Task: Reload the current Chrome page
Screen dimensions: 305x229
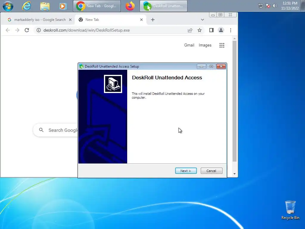Action: tap(27, 30)
